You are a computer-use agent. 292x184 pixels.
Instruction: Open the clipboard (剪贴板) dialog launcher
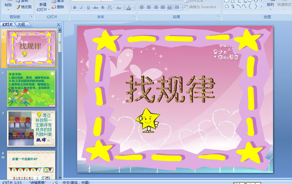(31, 16)
